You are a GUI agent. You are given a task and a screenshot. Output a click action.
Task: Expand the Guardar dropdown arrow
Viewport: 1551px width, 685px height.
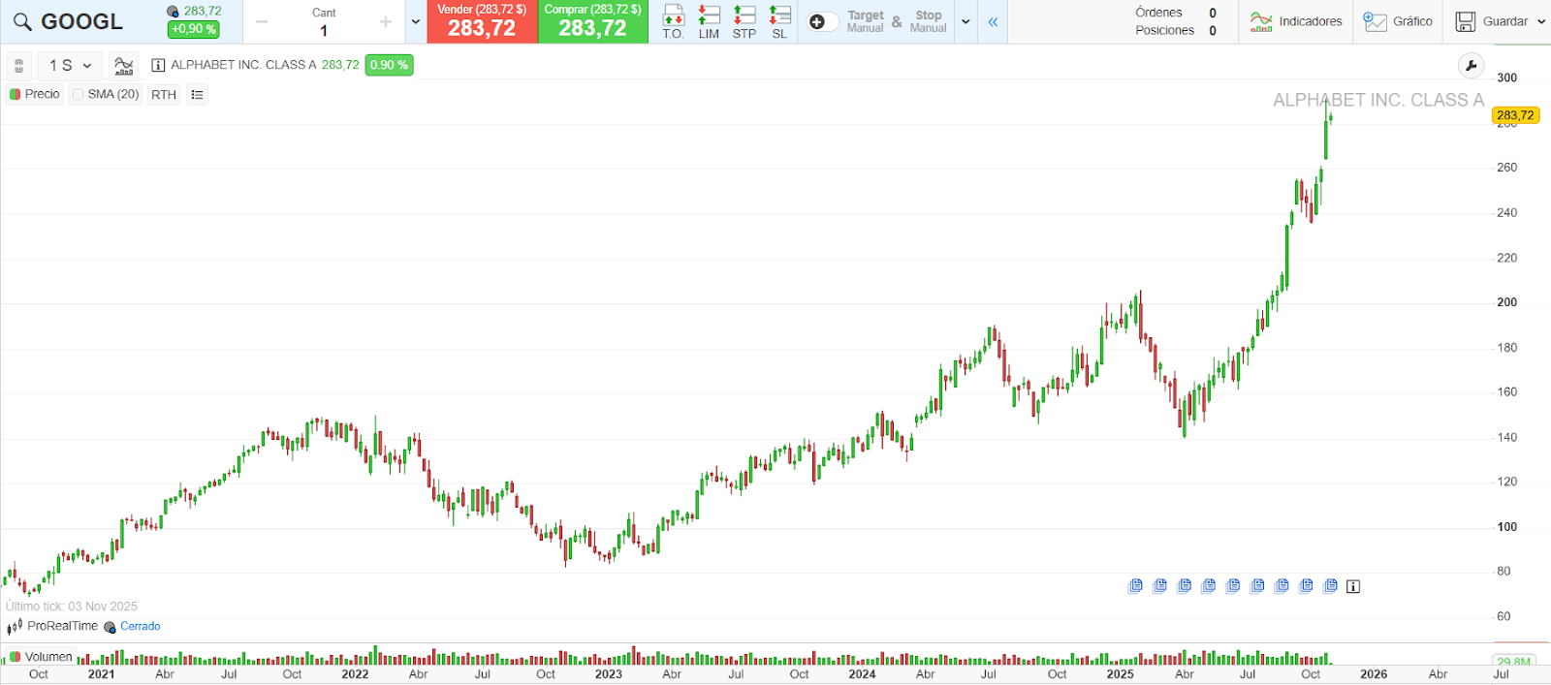1541,21
